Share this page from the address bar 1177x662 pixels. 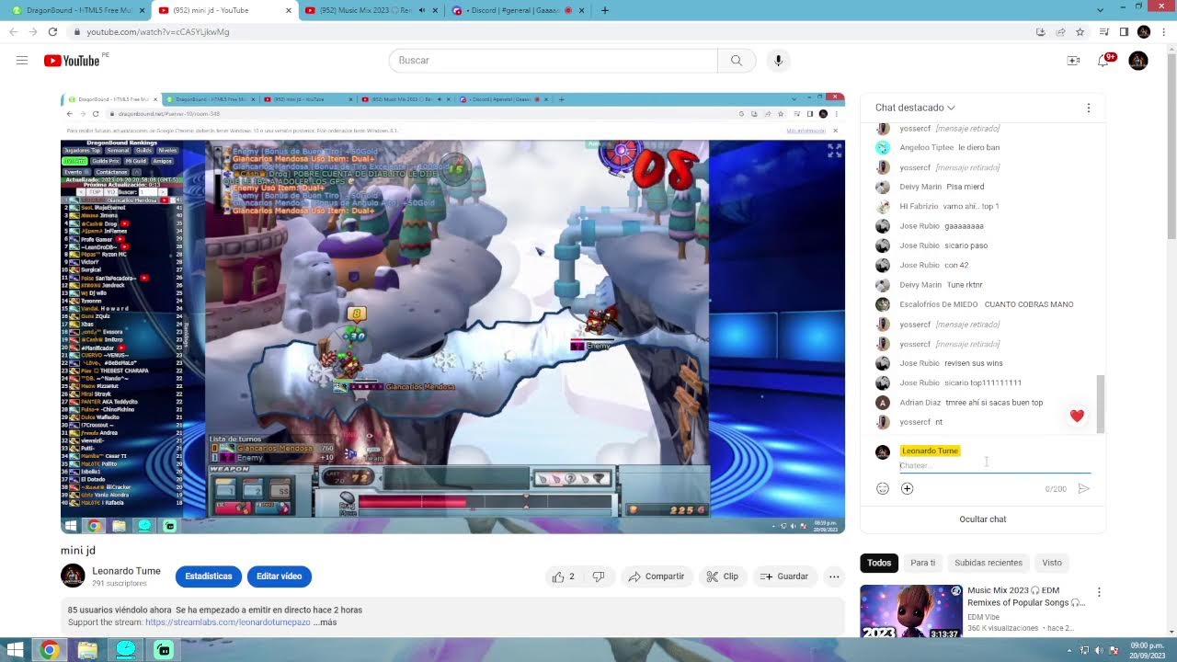(x=1060, y=31)
